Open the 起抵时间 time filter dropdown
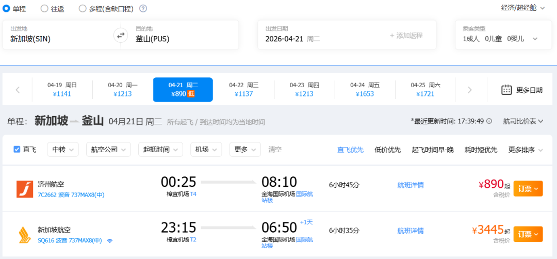 [x=160, y=150]
